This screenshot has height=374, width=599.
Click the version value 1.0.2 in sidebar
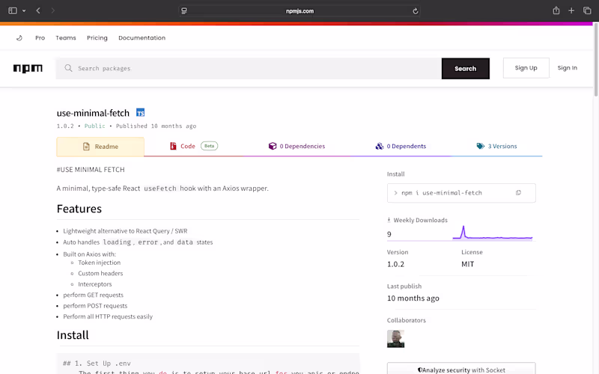point(395,264)
